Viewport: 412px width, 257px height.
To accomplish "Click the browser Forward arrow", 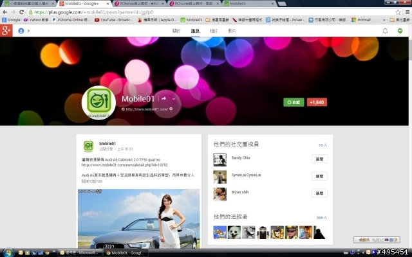I will point(13,12).
